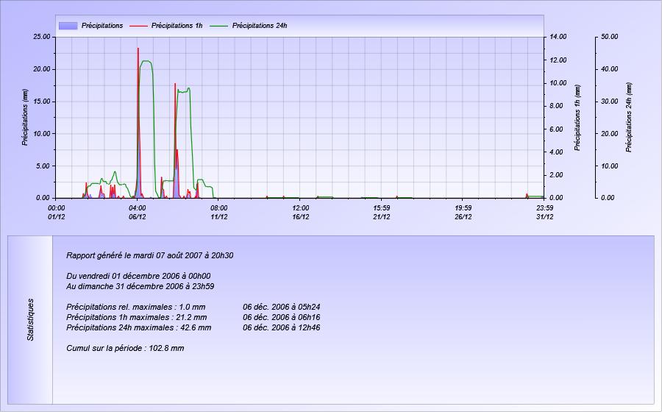The height and width of the screenshot is (412, 662).
Task: Click the tallest red peak near 06/12
Action: (138, 50)
